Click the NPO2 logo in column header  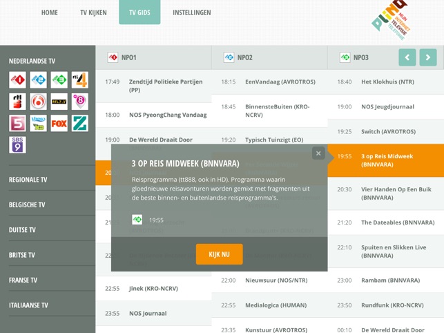(x=229, y=57)
